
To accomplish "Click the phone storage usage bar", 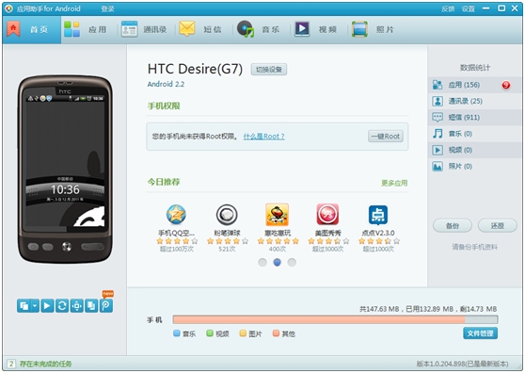I will click(x=335, y=319).
